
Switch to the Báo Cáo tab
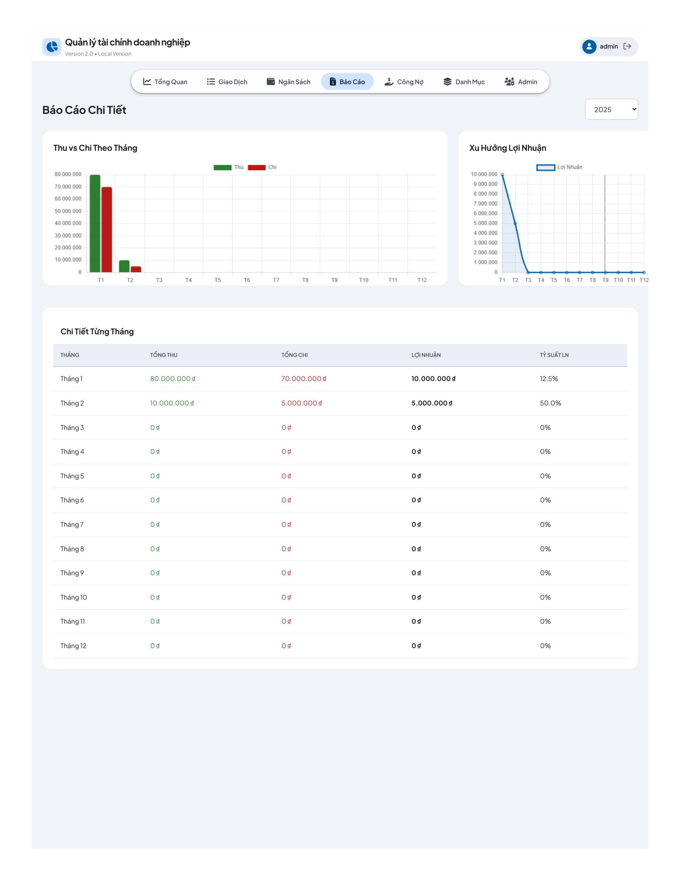[347, 82]
